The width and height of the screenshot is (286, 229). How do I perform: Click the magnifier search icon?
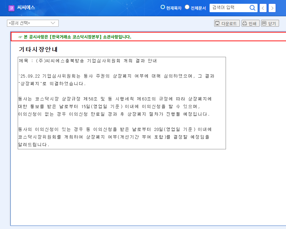pos(252,8)
